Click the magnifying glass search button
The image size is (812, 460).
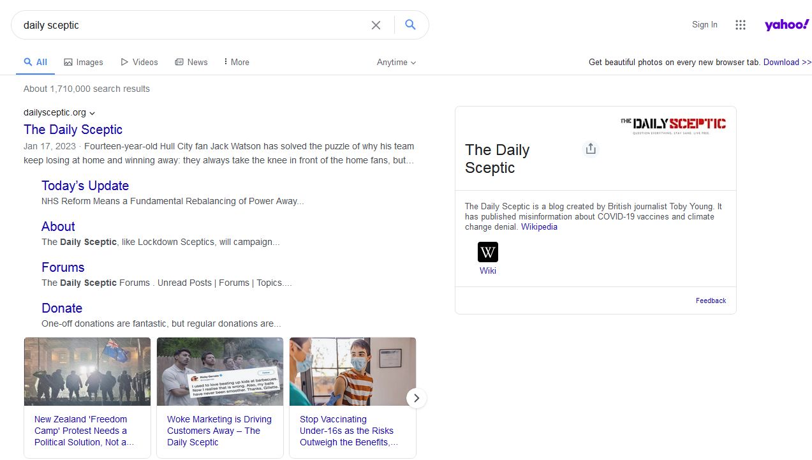[x=411, y=25]
